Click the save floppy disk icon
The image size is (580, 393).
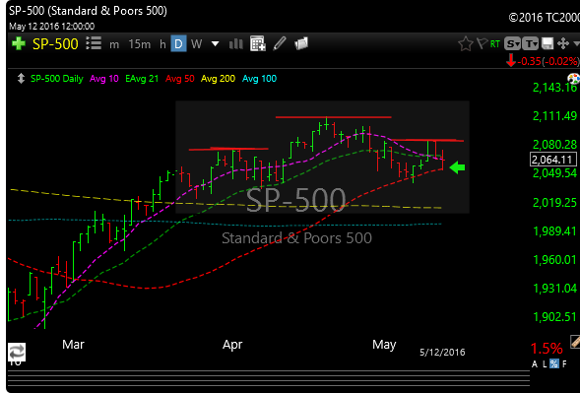[548, 43]
